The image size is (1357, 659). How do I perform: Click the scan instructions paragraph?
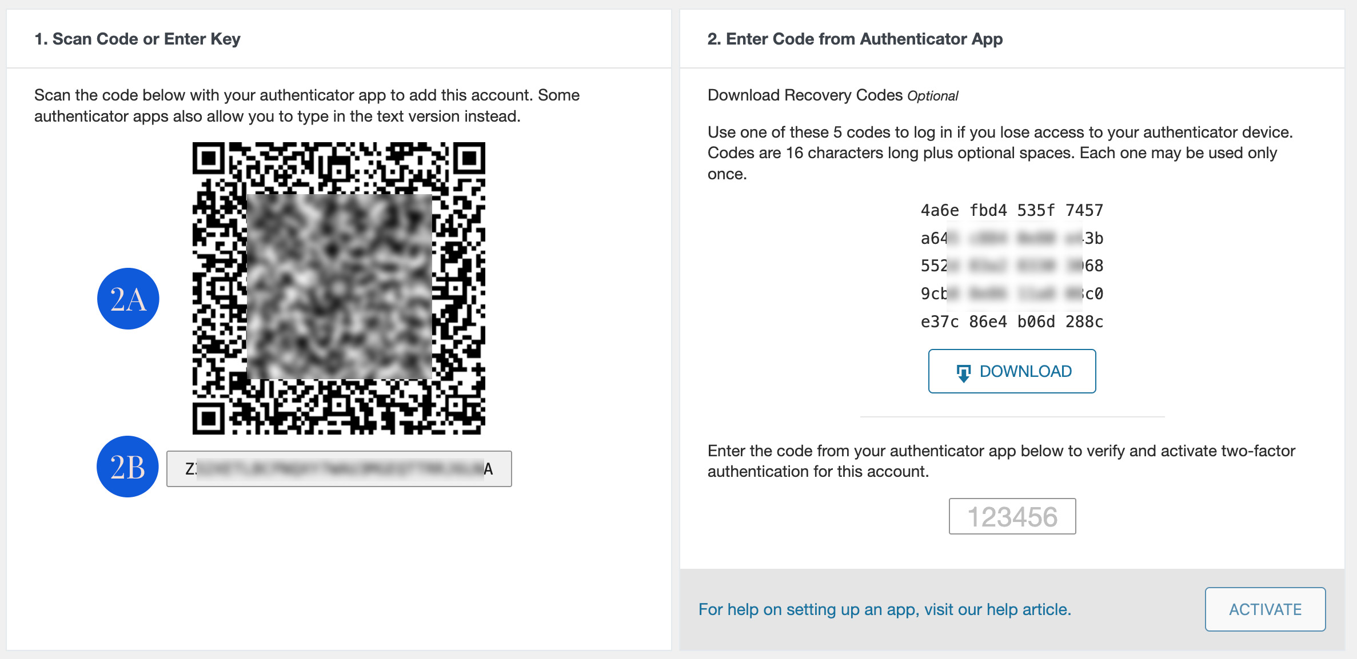(307, 106)
